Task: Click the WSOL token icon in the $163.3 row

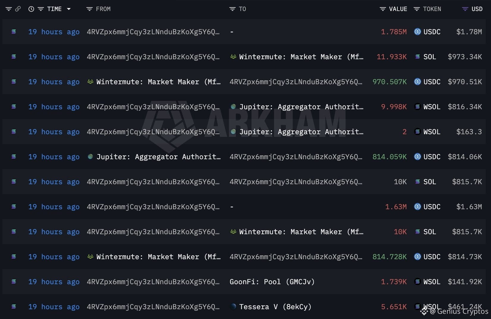Action: tap(418, 132)
